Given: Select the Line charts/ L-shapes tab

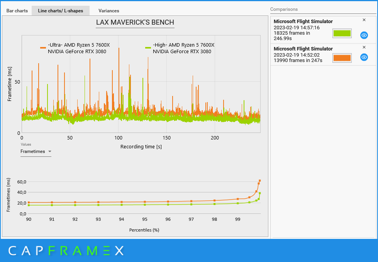Looking at the screenshot, I should point(61,11).
